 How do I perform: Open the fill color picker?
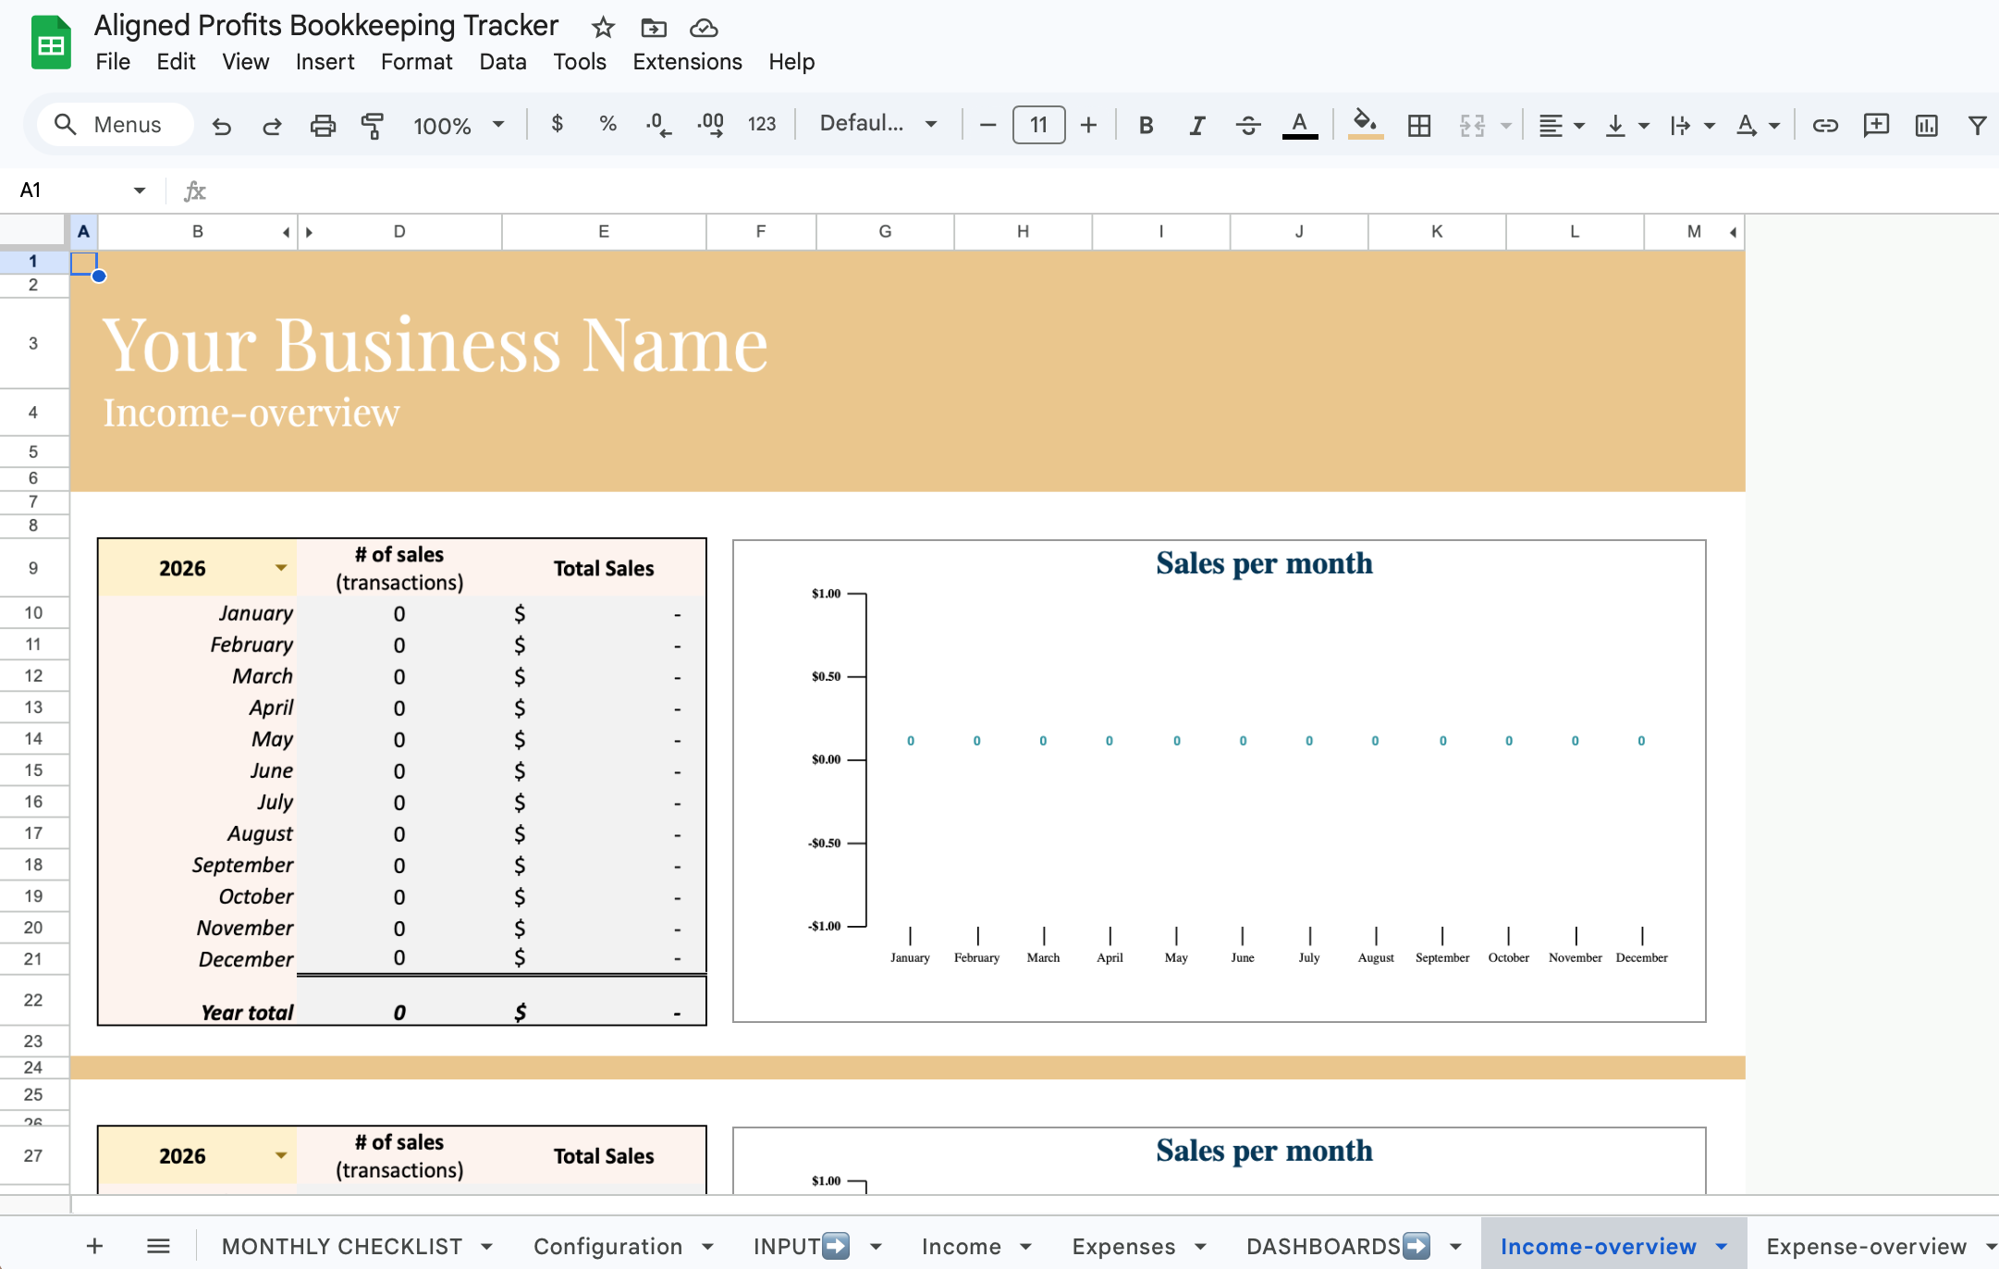point(1365,125)
